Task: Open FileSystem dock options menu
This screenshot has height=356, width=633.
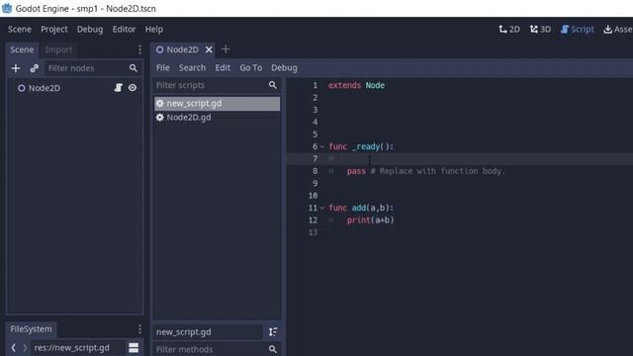Action: (139, 329)
